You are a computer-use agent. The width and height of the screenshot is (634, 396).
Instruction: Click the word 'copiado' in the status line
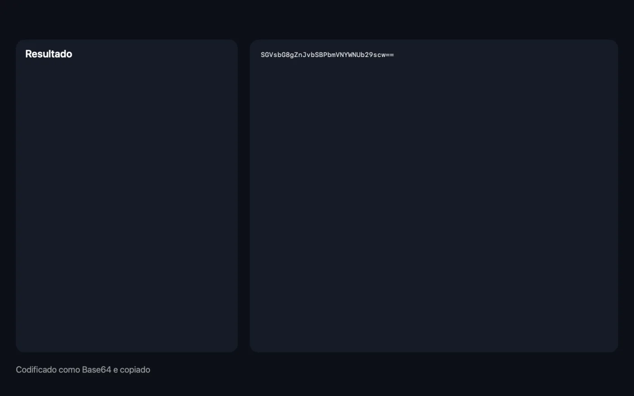point(135,370)
